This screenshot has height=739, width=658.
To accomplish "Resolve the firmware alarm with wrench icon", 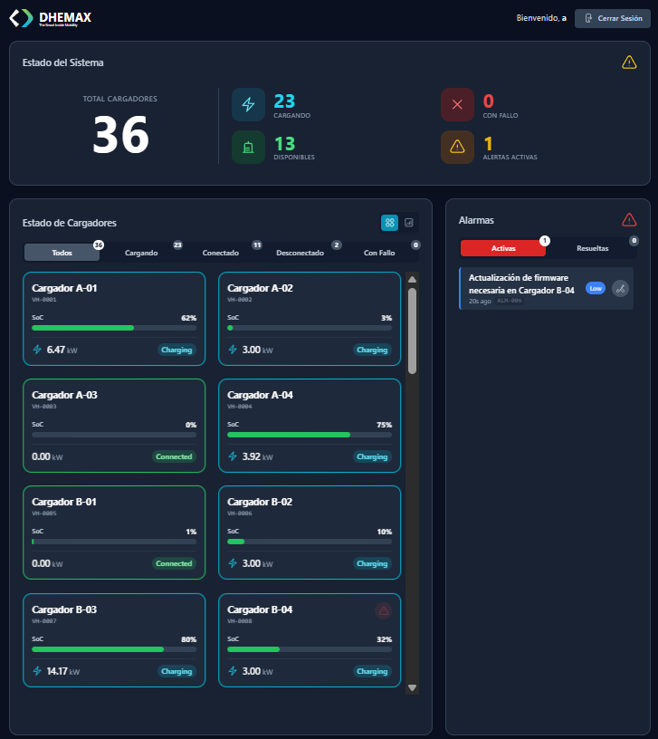I will point(620,288).
